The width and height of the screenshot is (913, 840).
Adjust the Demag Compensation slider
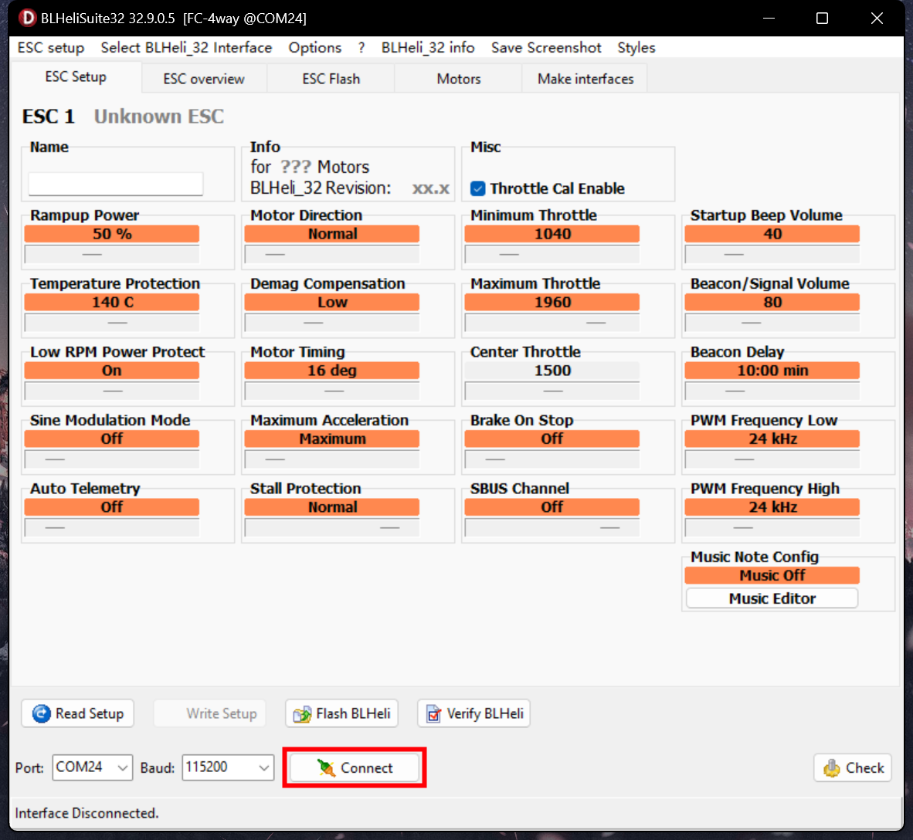[332, 323]
